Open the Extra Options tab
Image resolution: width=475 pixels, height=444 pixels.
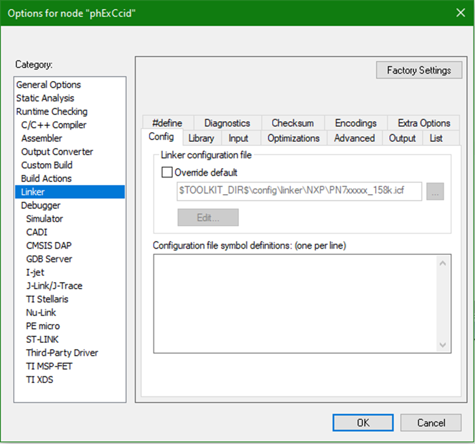pos(423,123)
